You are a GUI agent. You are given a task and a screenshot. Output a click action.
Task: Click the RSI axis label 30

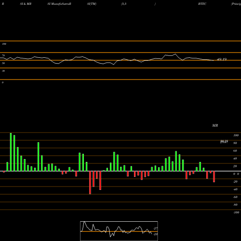(x=3, y=71)
